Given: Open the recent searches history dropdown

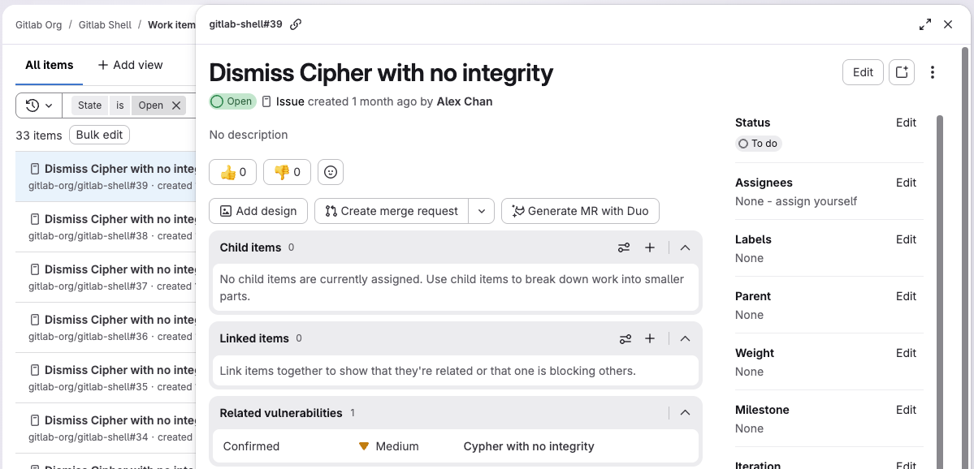Looking at the screenshot, I should pyautogui.click(x=39, y=105).
